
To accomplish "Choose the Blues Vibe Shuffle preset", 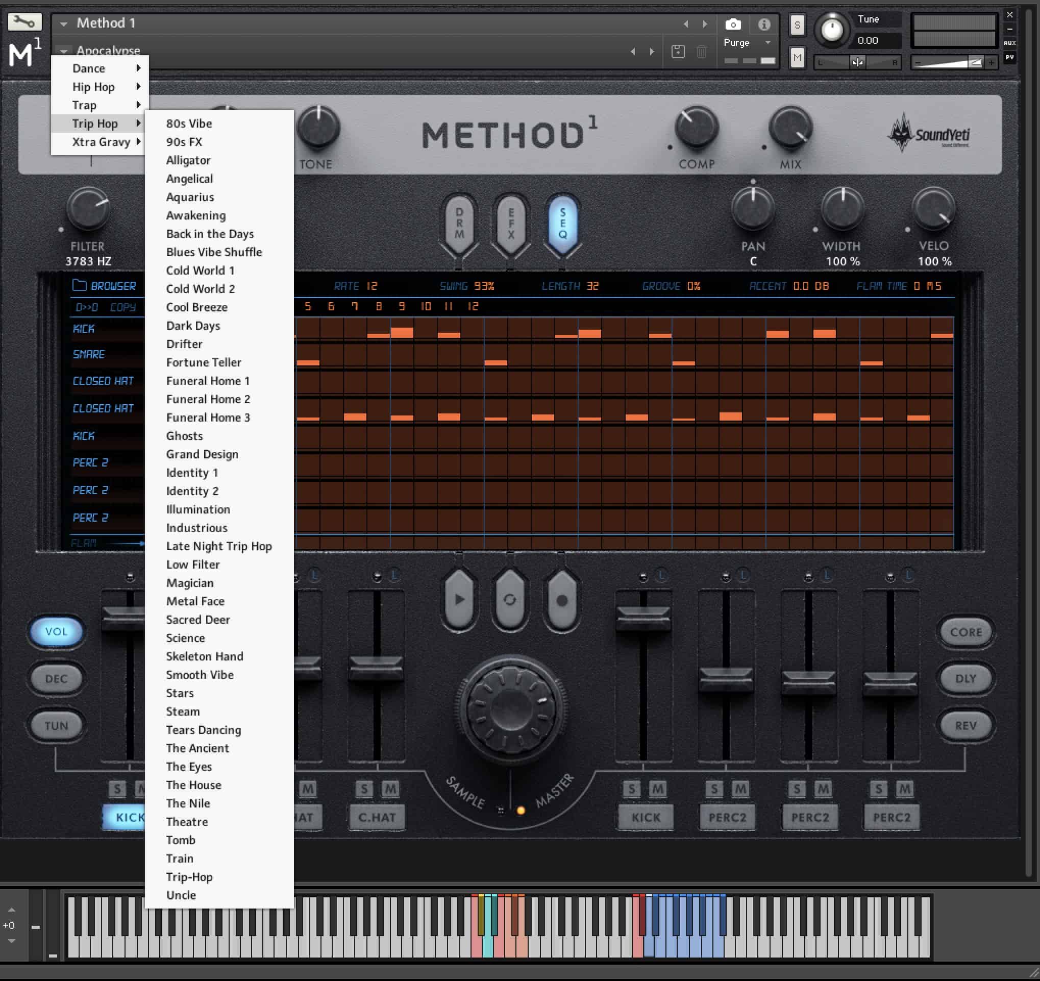I will point(219,252).
